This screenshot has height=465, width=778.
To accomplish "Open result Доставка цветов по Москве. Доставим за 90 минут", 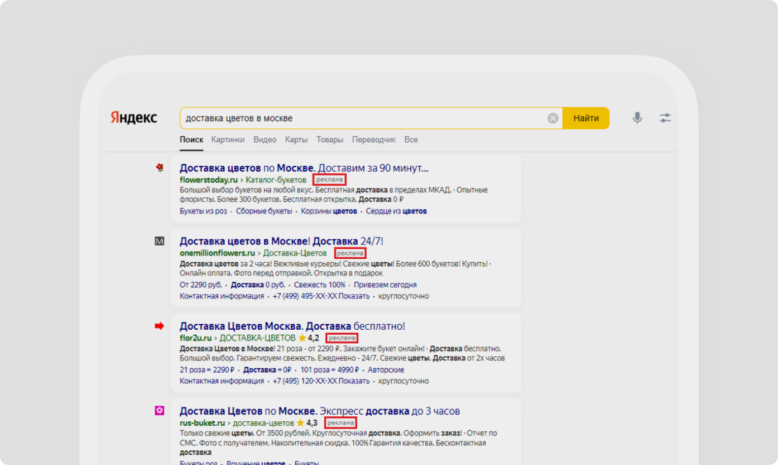I will 304,168.
